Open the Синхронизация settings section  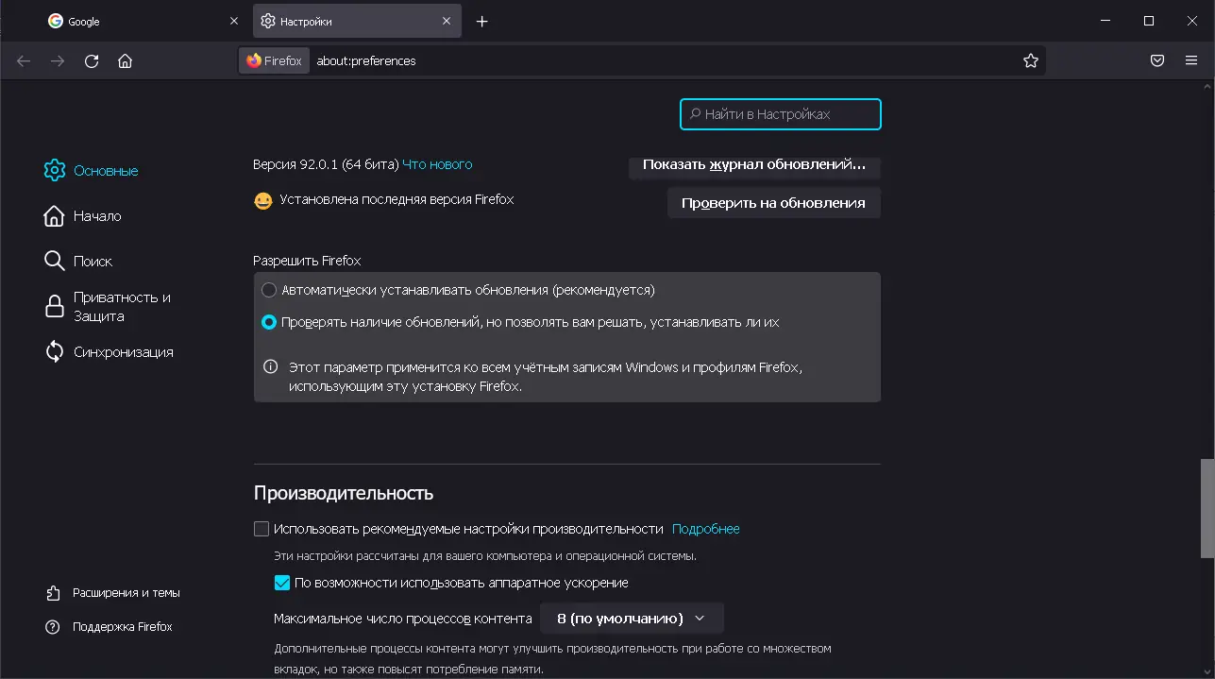click(123, 351)
